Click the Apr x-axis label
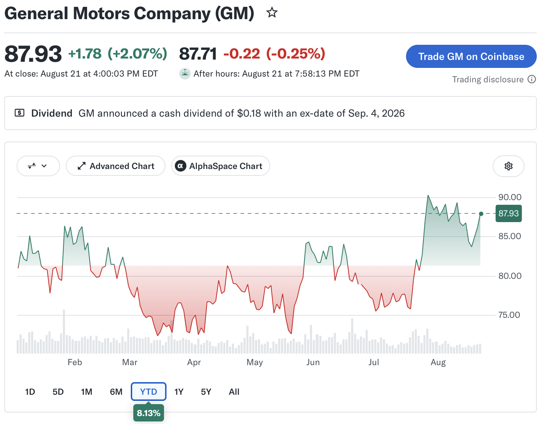 click(194, 362)
